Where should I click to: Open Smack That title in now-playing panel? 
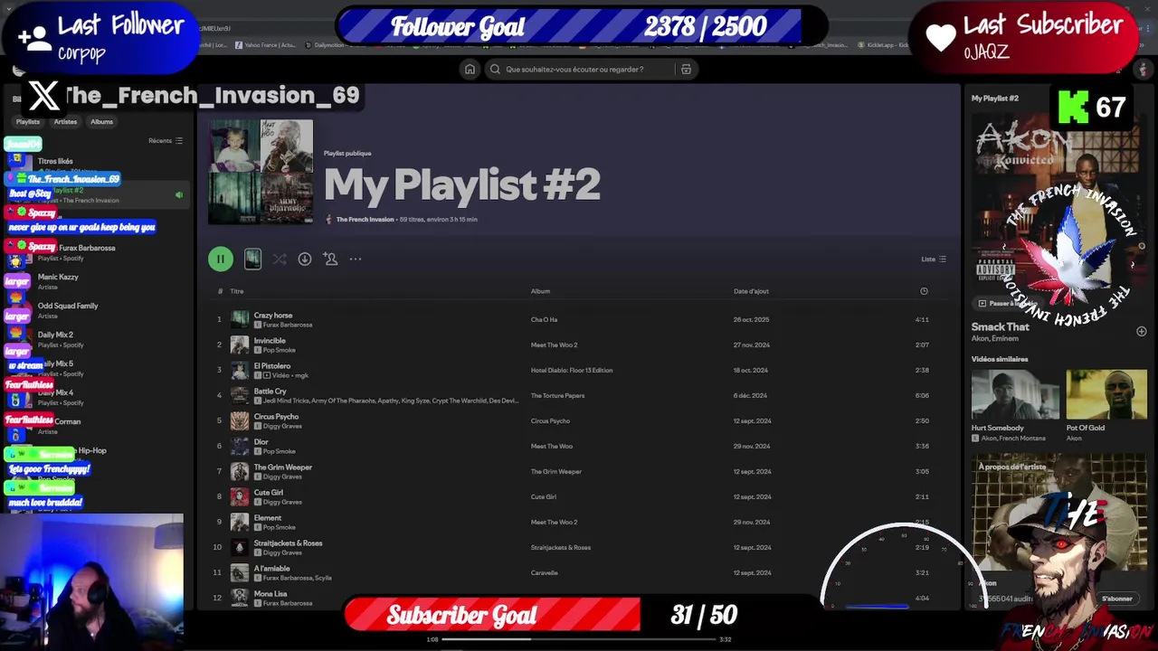[1001, 326]
